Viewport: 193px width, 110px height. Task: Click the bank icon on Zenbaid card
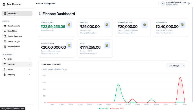107,24
